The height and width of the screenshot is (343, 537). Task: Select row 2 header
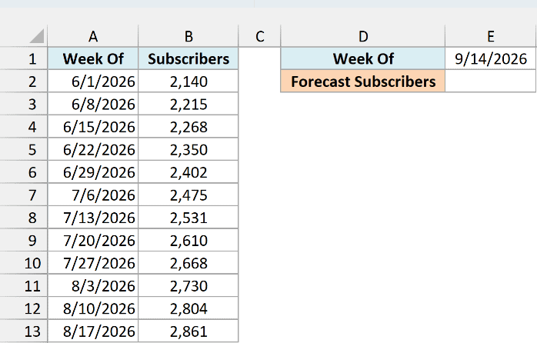pos(24,82)
